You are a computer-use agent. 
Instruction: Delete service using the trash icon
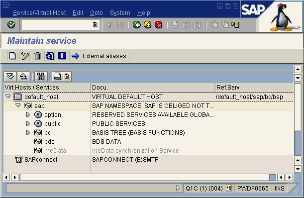pos(37,56)
